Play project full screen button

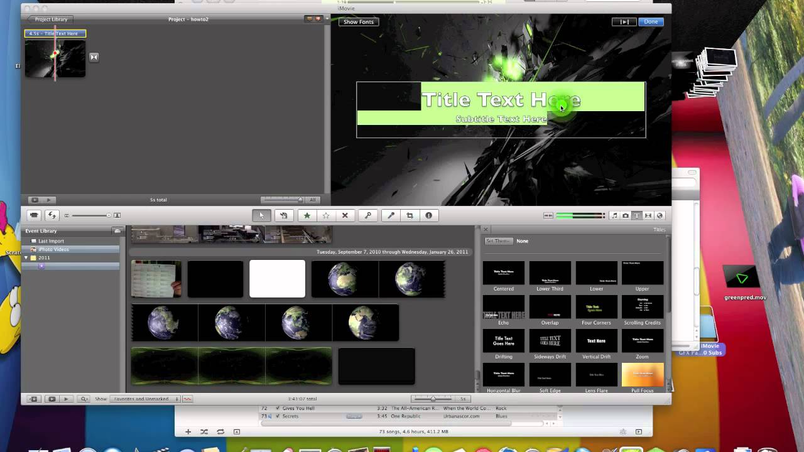[35, 200]
